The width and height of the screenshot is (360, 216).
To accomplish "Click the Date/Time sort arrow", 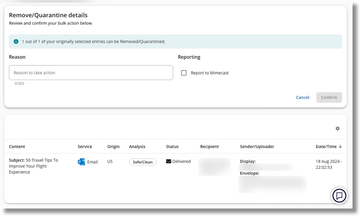I will 340,146.
